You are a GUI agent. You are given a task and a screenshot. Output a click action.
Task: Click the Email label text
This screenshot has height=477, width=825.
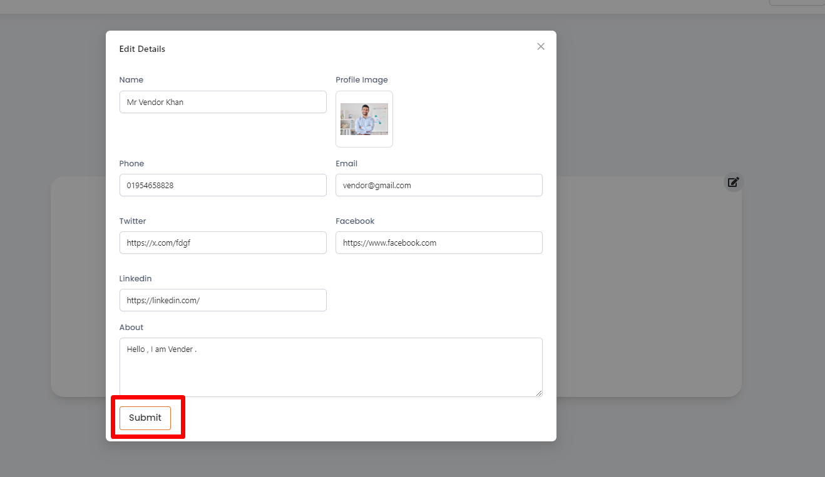(346, 164)
